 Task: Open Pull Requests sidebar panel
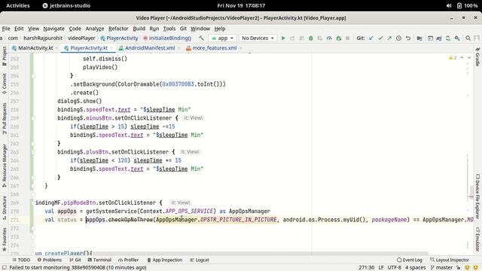click(x=5, y=119)
